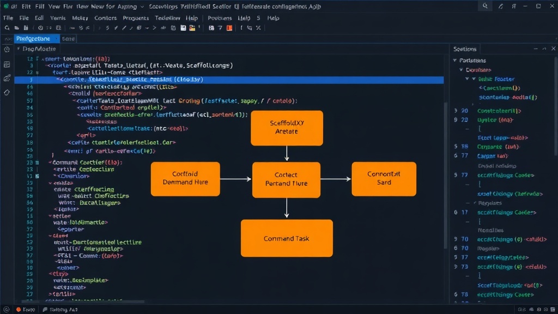Screen dimensions: 558x314
Task: Switch to the 'Sere' tab
Action: point(68,39)
